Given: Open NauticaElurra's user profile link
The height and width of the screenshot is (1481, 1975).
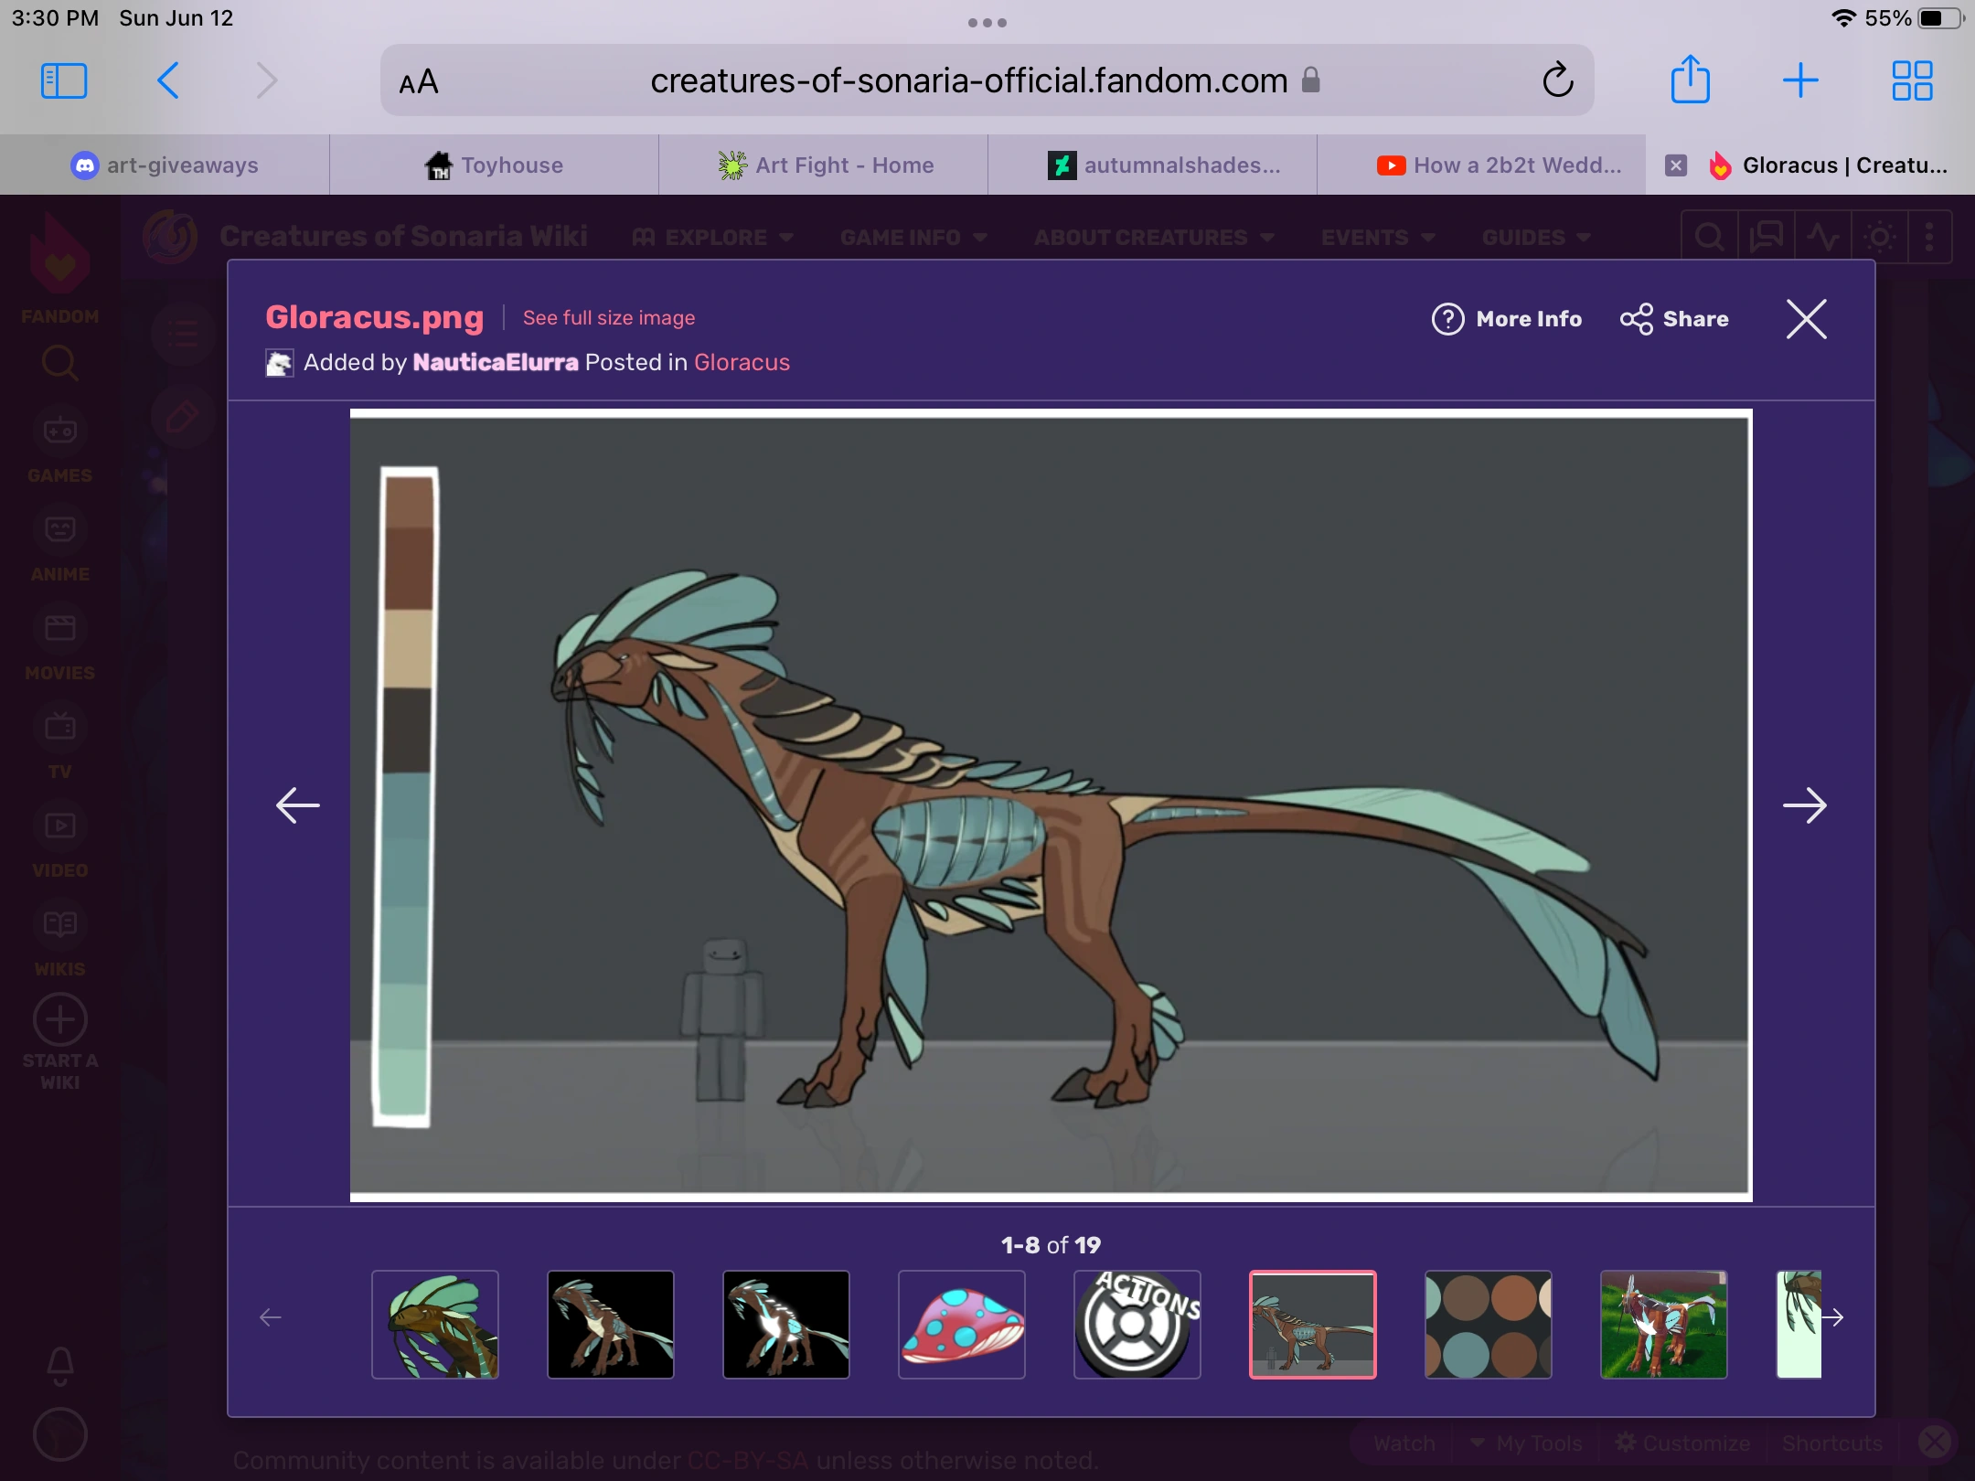Looking at the screenshot, I should pos(495,362).
